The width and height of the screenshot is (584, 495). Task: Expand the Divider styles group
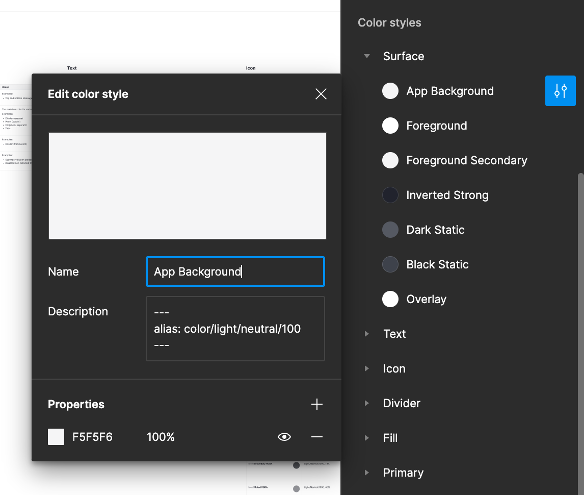(x=367, y=403)
